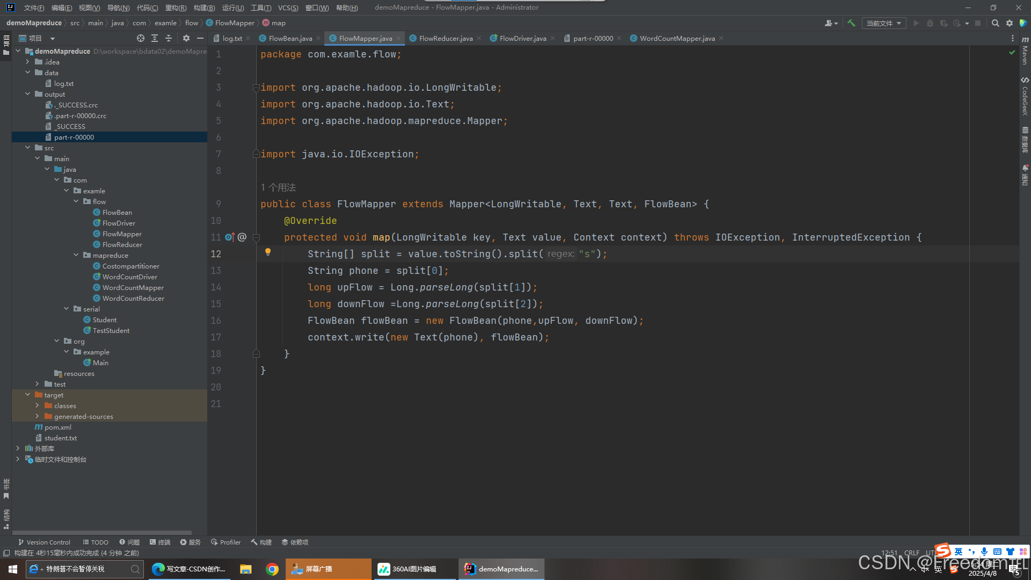Screen dimensions: 1031x580
Task: Click the FlowMapper breadcrumb in navigation bar
Action: coord(234,23)
